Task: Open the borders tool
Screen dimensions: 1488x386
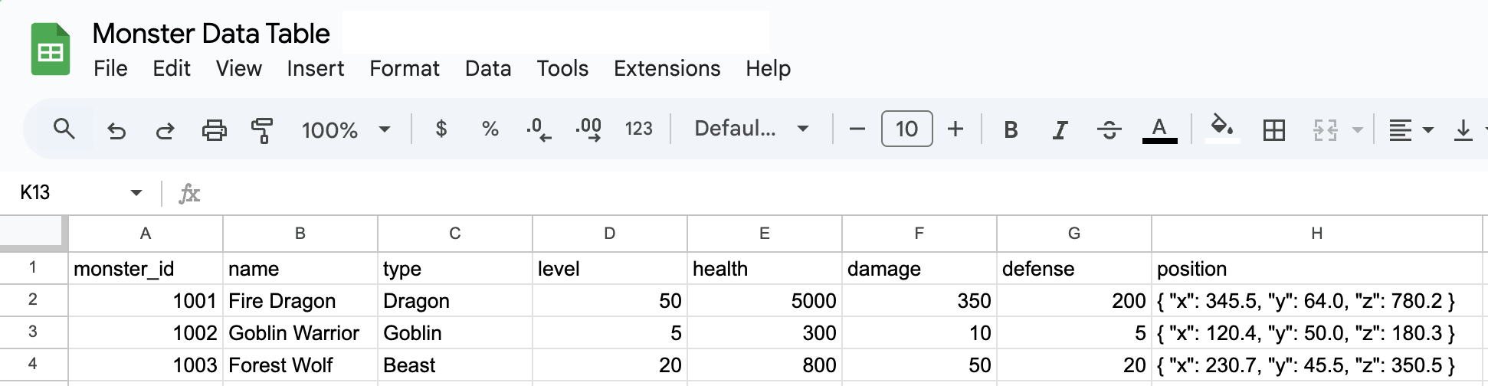Action: 1273,130
